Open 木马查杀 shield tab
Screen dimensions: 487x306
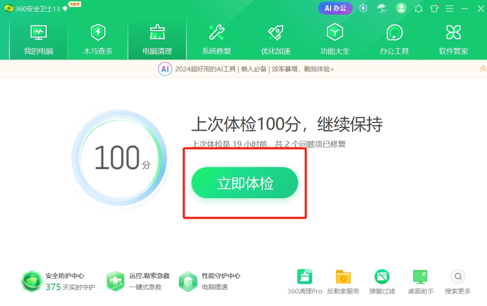pyautogui.click(x=98, y=39)
